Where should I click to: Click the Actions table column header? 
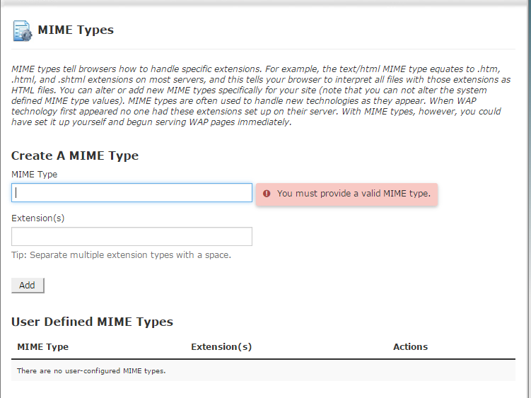410,346
